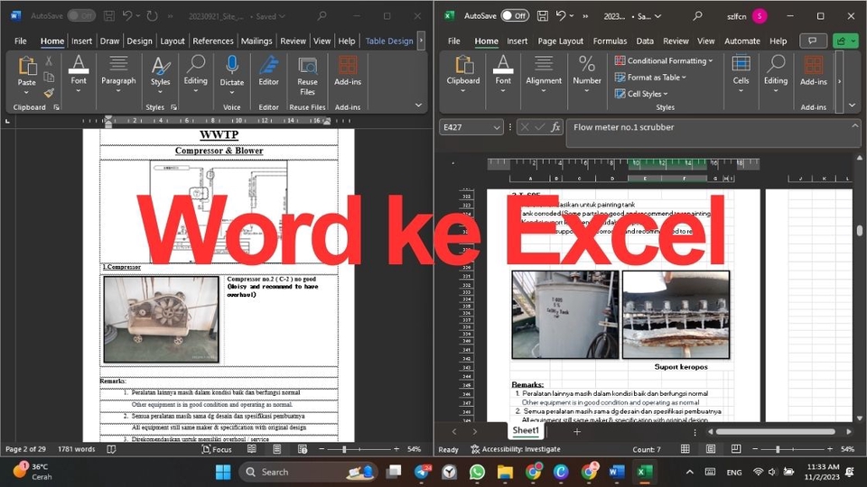The height and width of the screenshot is (487, 867).
Task: Select compressor photo in Word document
Action: [162, 319]
